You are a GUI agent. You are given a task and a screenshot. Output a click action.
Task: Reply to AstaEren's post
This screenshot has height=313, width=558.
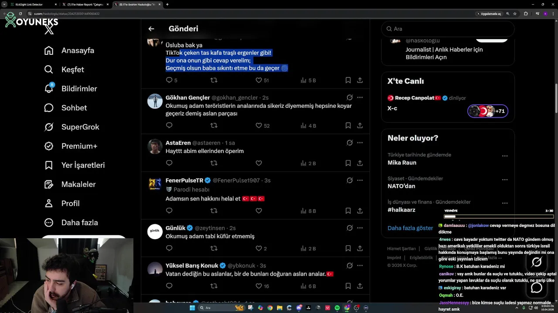point(169,163)
